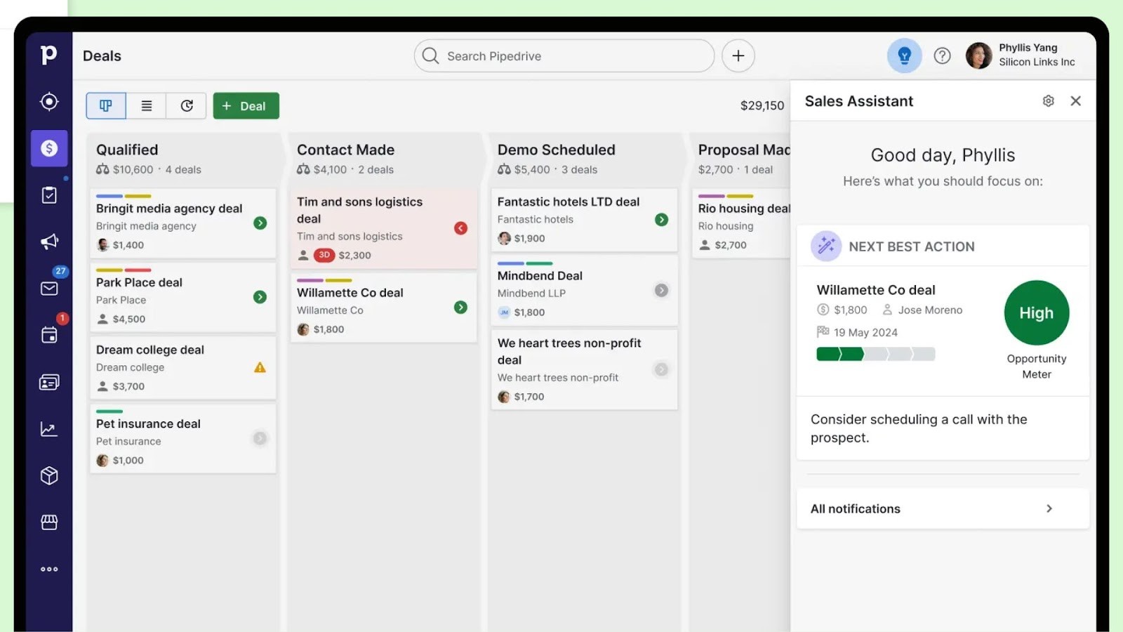Open the Campaigns megaphone icon
1123x632 pixels.
[x=49, y=241]
